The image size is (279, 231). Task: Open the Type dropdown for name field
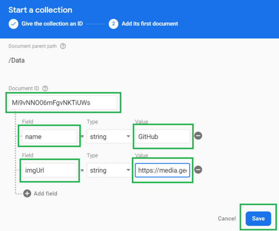(109, 137)
